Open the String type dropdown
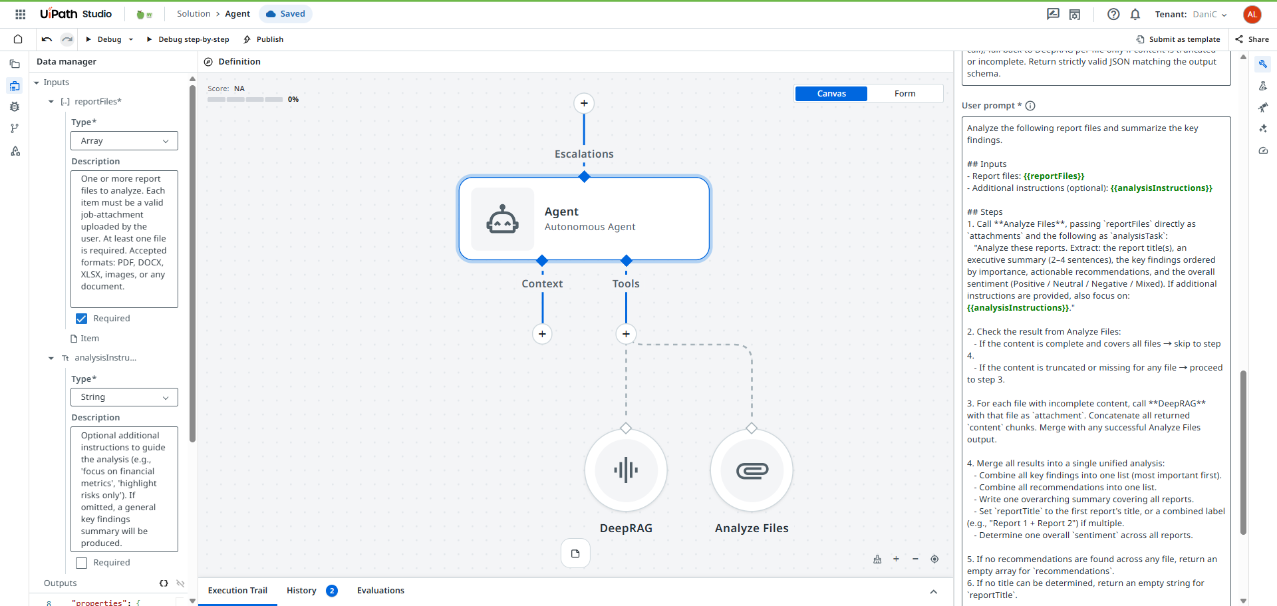Viewport: 1277px width, 606px height. (124, 397)
